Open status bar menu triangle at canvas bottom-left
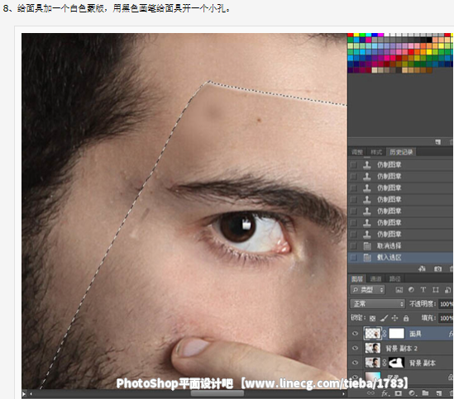 click(24, 393)
